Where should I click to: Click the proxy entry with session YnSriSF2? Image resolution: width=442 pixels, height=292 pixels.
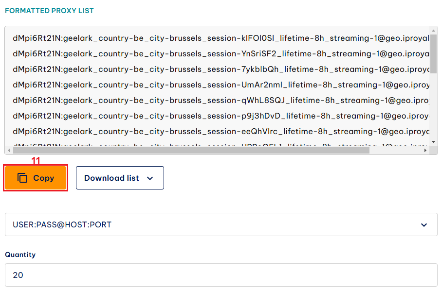(219, 53)
